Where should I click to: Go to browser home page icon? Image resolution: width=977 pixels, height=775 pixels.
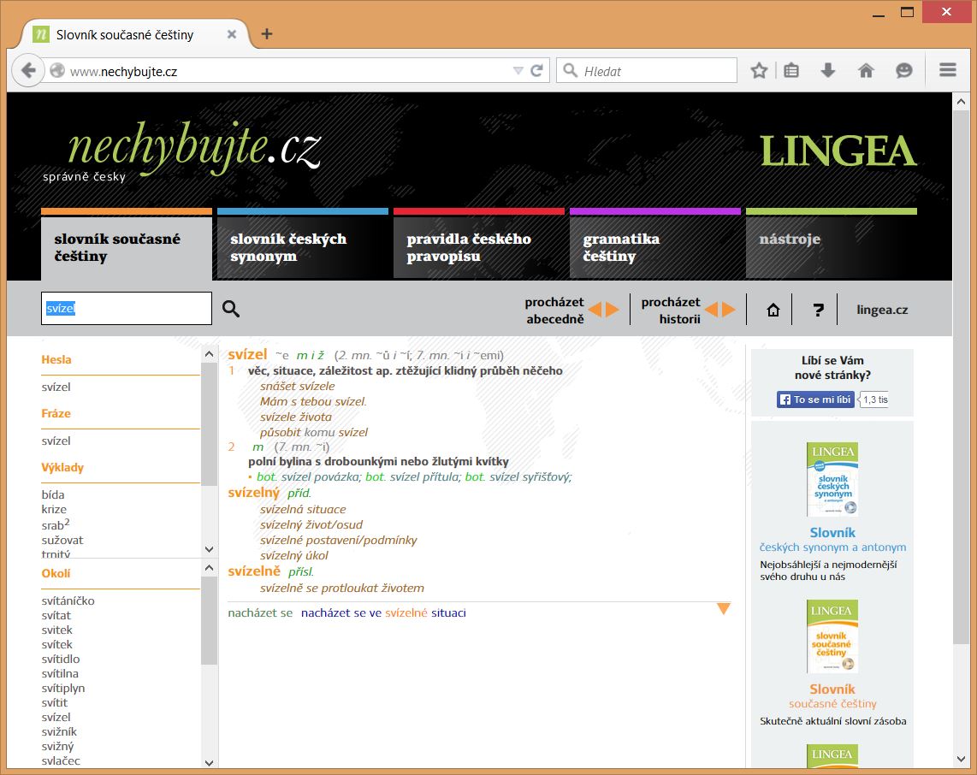pos(866,70)
